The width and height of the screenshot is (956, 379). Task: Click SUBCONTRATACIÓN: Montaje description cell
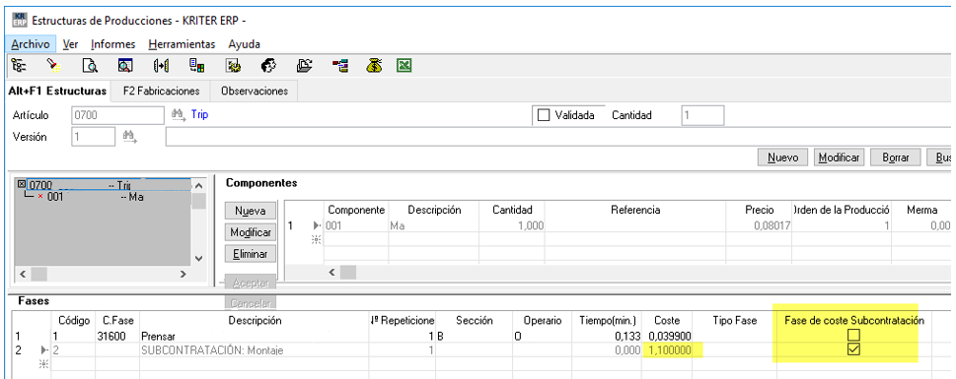(x=254, y=350)
